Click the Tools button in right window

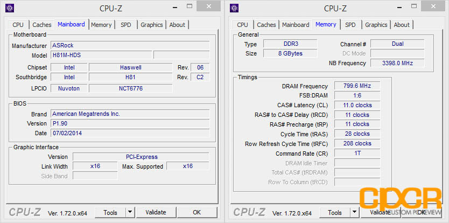pos(335,212)
